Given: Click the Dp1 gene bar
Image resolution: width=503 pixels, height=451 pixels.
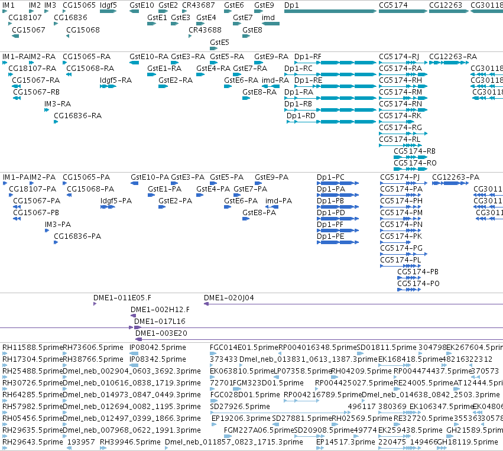Looking at the screenshot, I should (x=330, y=11).
